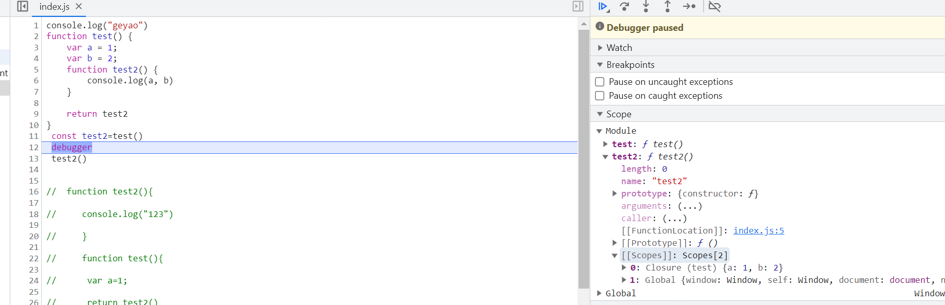Click the test2() call on line 13
Screen dimensions: 945x305
click(x=69, y=159)
